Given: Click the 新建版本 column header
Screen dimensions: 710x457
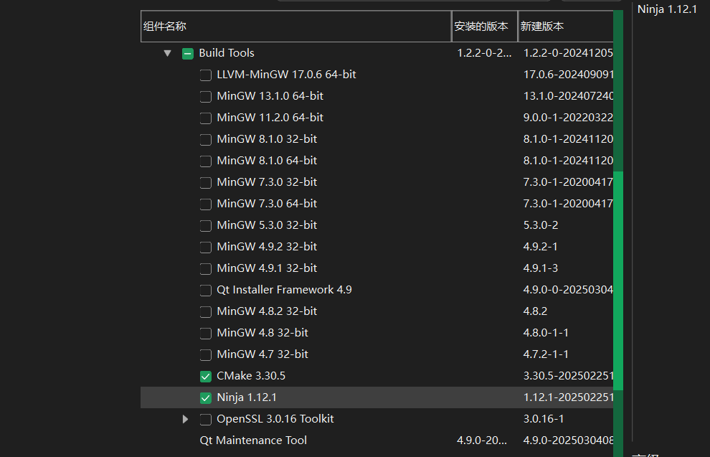Looking at the screenshot, I should [x=566, y=27].
